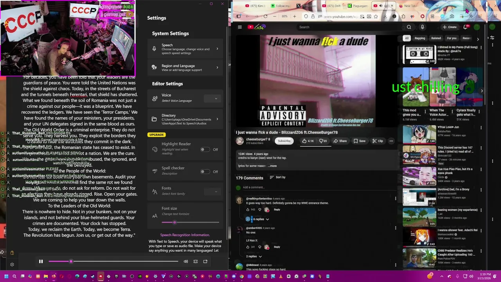Open the gear settings icon in the TTS app sidebar
Image resolution: width=501 pixels, height=282 pixels.
12,265
